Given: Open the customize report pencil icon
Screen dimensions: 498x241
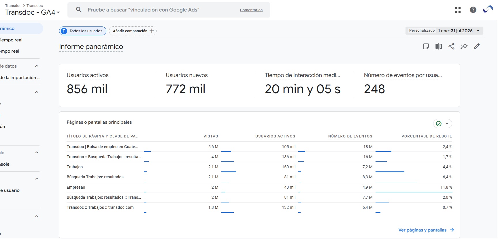Looking at the screenshot, I should point(477,46).
